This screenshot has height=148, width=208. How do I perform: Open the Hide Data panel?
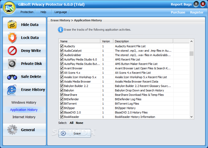tap(24, 24)
